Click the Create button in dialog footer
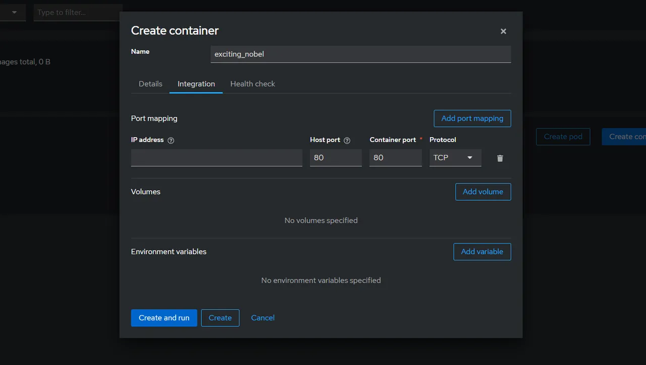 [x=220, y=318]
